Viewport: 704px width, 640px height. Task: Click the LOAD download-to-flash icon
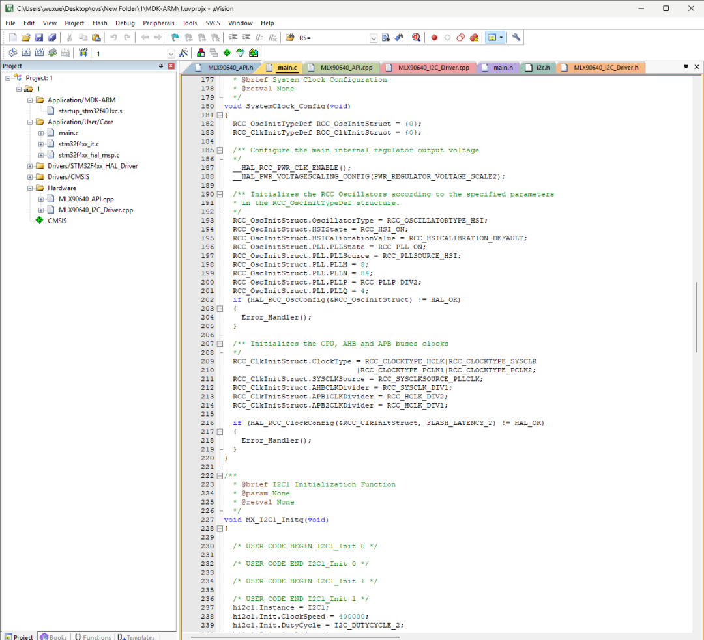pyautogui.click(x=83, y=52)
